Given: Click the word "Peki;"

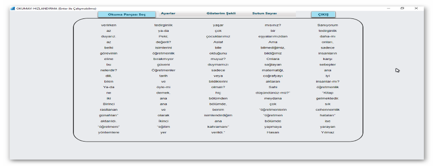Looking at the screenshot, I should (x=163, y=36).
